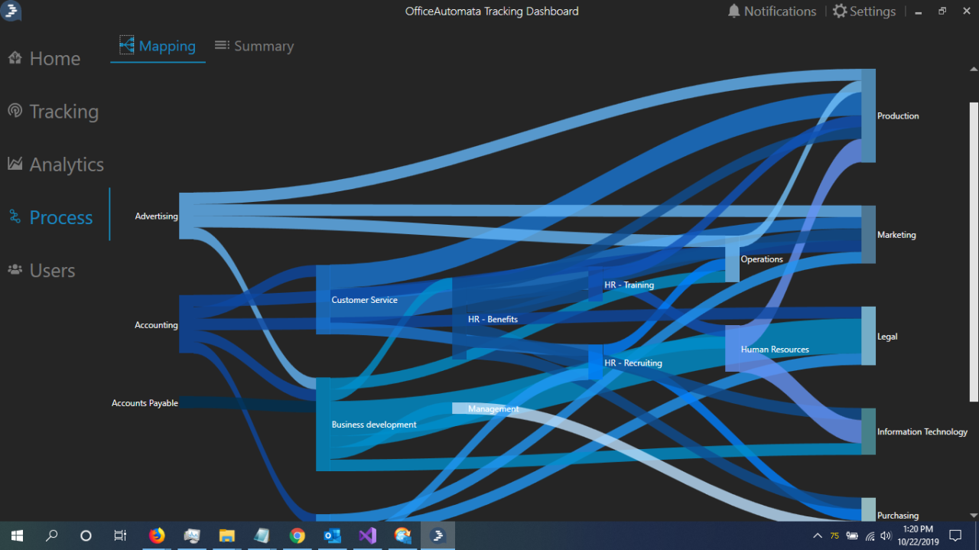Open Task View on taskbar

120,535
